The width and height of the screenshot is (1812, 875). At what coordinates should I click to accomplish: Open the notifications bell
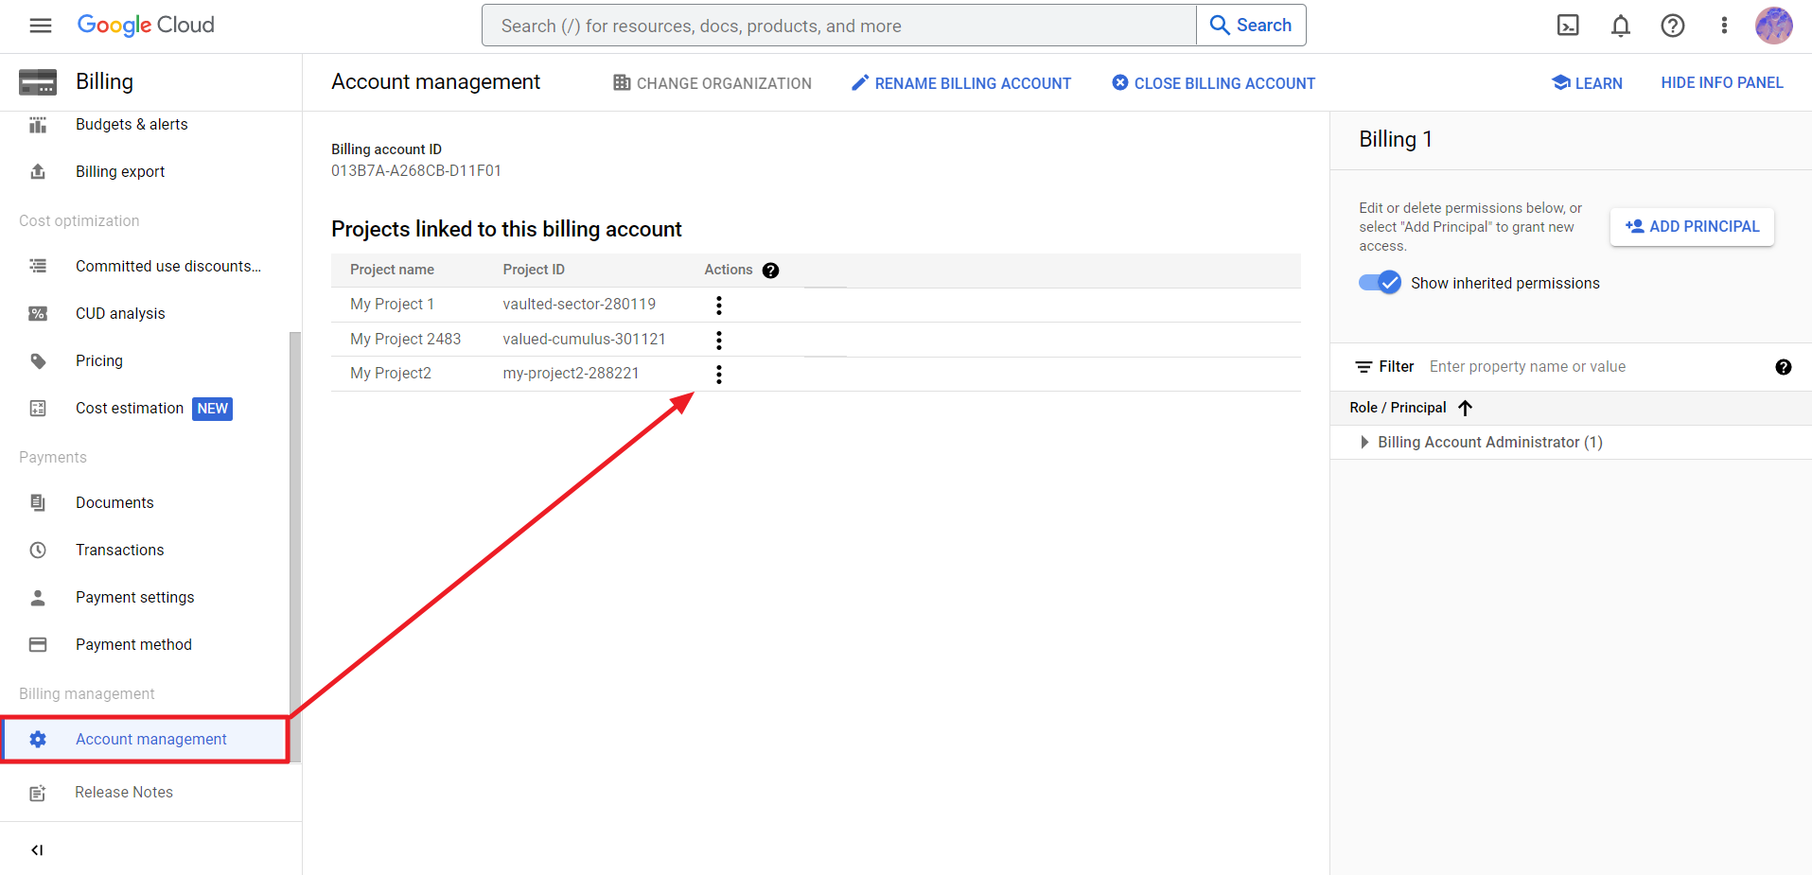pos(1621,26)
